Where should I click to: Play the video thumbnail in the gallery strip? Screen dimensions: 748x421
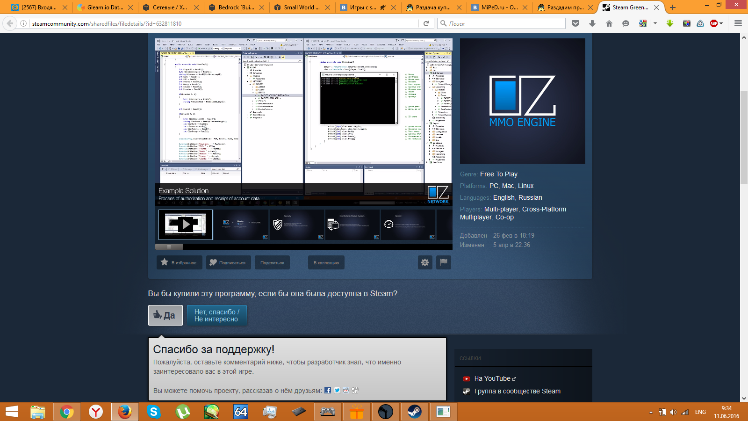click(x=186, y=225)
